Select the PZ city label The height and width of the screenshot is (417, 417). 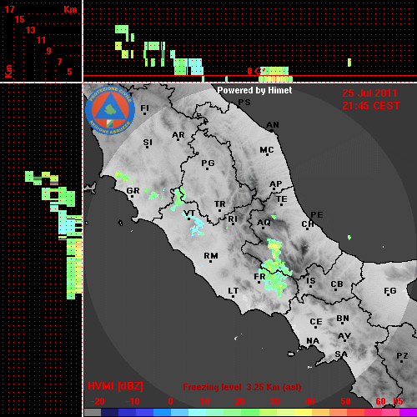(x=402, y=356)
